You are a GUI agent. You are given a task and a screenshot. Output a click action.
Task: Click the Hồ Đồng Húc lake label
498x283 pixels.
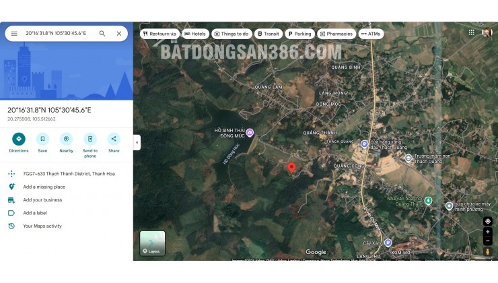click(232, 154)
